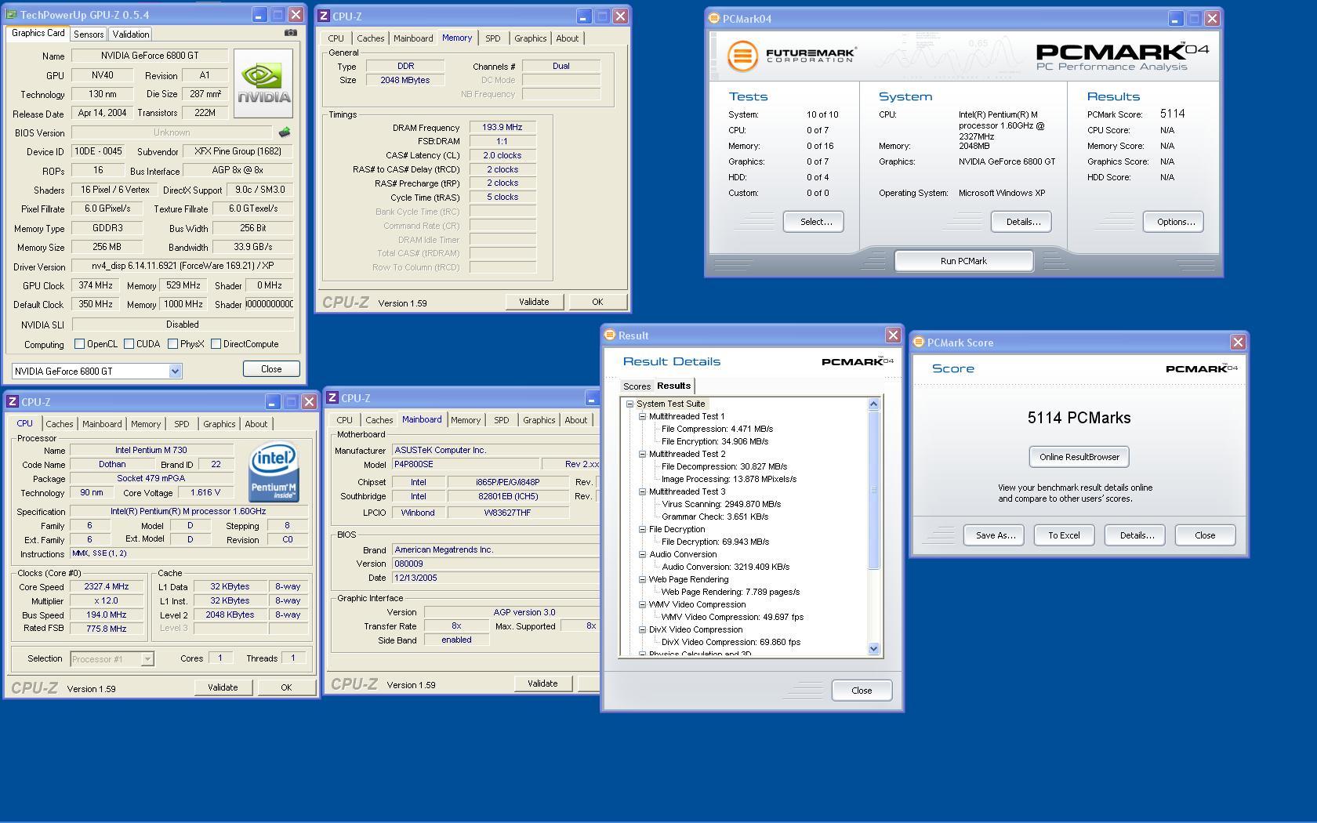This screenshot has width=1317, height=823.
Task: Click the Core Speed 2327.4 MHz value
Action: click(x=107, y=586)
